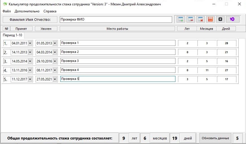Open dismissal date dropdown 01.05.2013 in row 1
Image resolution: width=246 pixels, height=144 pixels.
coord(55,43)
